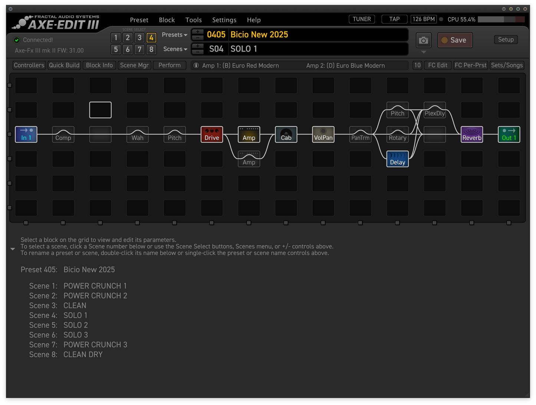Screen dimensions: 536x405
Task: Select the Cab block
Action: point(286,134)
